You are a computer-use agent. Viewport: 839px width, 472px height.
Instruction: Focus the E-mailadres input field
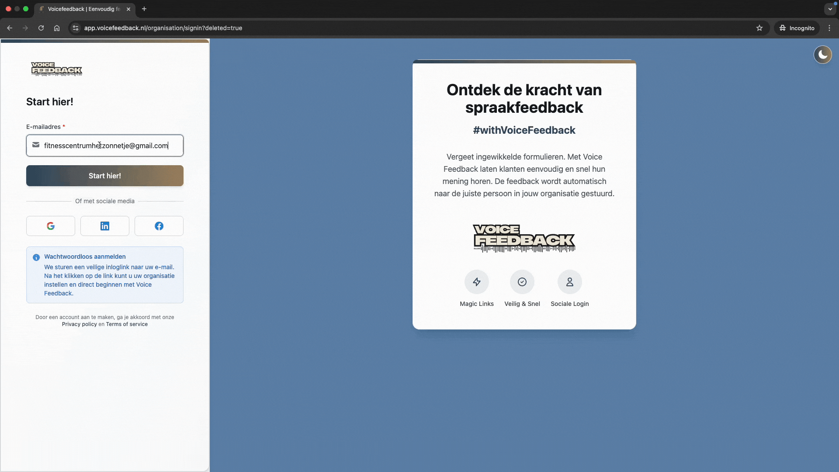pyautogui.click(x=105, y=146)
